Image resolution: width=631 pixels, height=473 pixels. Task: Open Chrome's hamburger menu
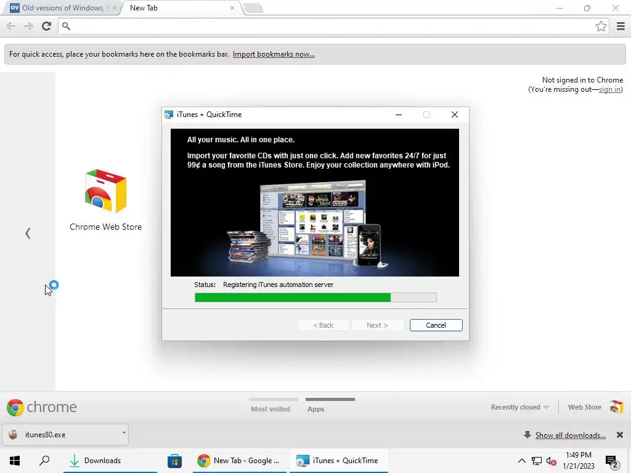pos(621,26)
